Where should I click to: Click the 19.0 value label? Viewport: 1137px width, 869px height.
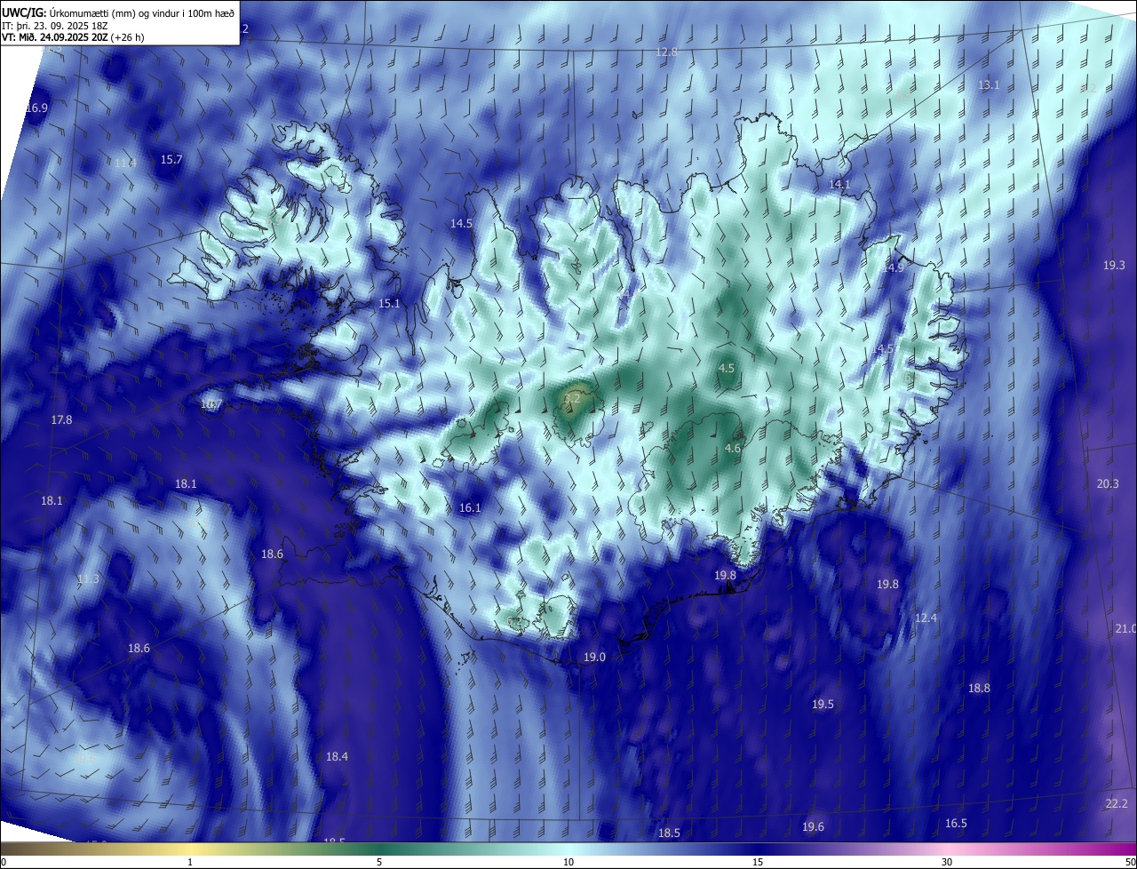[594, 657]
